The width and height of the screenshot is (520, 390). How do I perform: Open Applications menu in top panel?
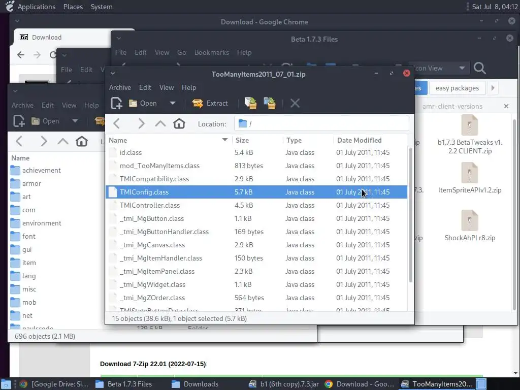tap(37, 7)
